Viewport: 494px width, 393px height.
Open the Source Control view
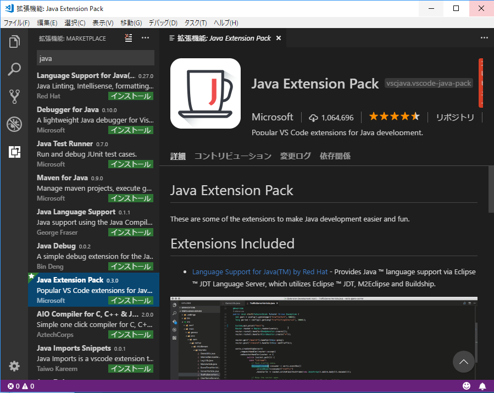pyautogui.click(x=14, y=96)
